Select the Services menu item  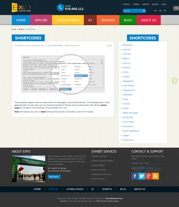(x=108, y=20)
